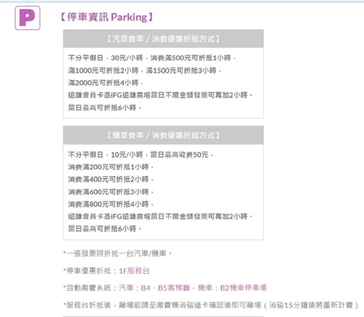Click 機車：B2機車停車場 purple text
Viewport: 364px width, 317px height.
point(232,288)
